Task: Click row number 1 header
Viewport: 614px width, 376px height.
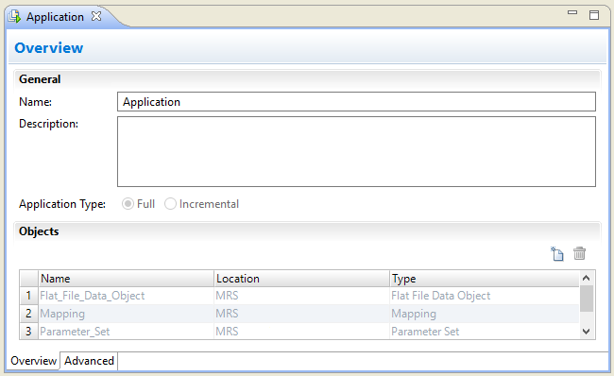Action: click(28, 296)
